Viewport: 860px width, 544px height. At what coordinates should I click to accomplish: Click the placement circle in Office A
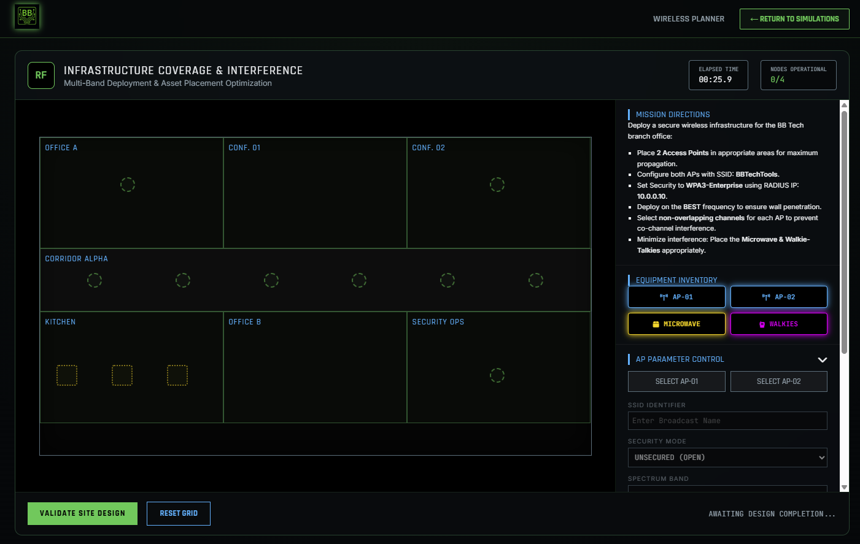coord(128,185)
